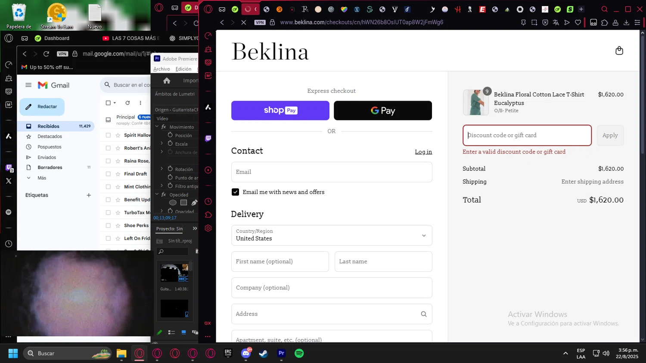Open the extensions cube icon in the Opera toolbar

click(605, 22)
